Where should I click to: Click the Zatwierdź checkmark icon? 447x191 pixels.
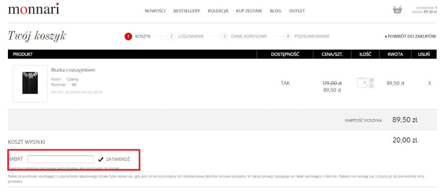(x=100, y=159)
